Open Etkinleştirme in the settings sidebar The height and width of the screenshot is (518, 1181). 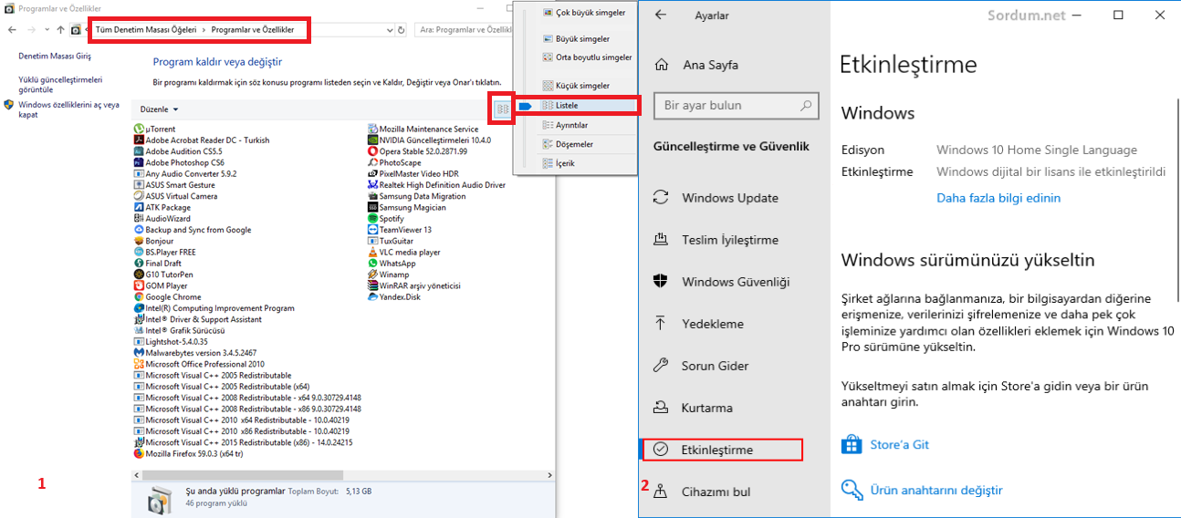point(723,450)
